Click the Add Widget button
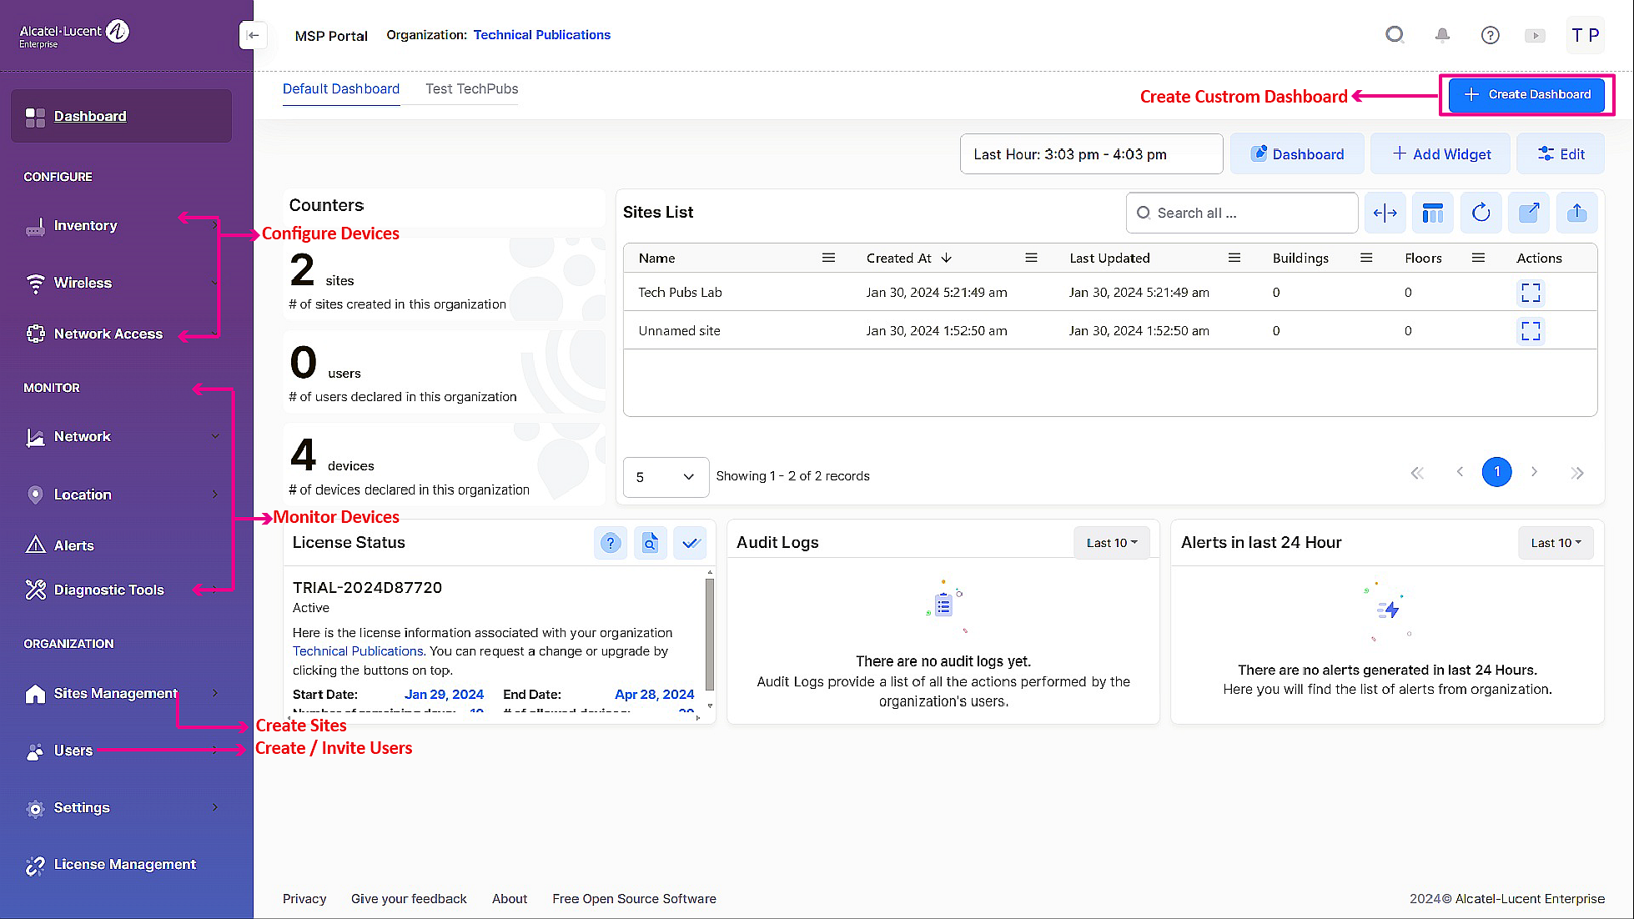 (x=1440, y=154)
